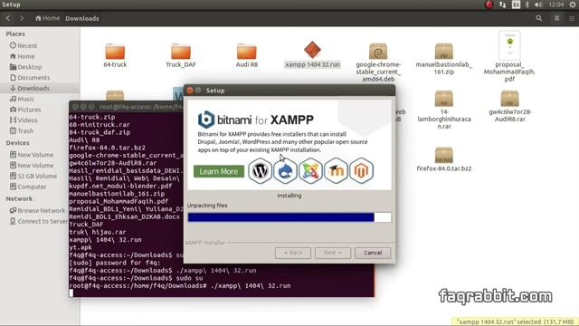
Task: Click the red record indicator in top panel
Action: [489, 5]
